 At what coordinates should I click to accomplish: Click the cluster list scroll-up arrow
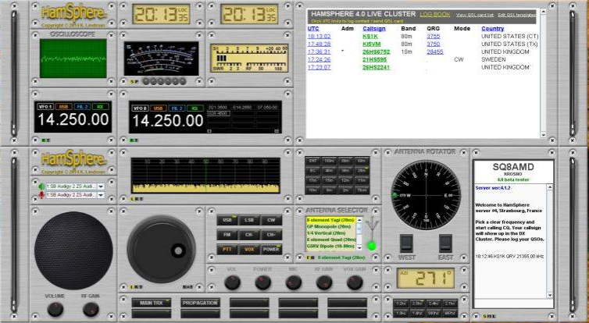[x=543, y=12]
